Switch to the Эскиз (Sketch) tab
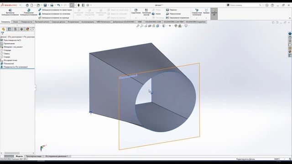 click(16, 22)
